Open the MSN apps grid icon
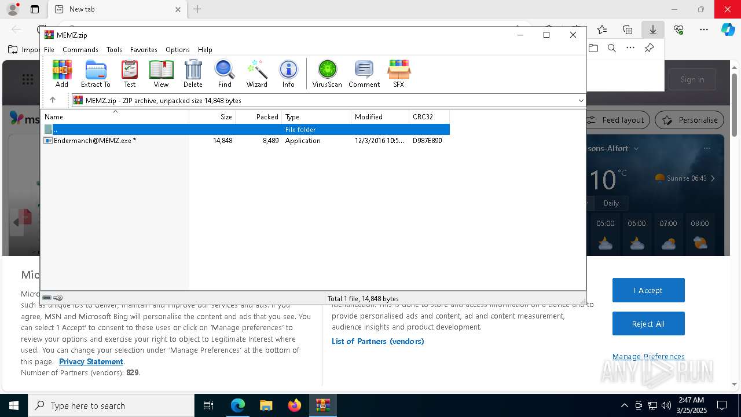The image size is (741, 417). point(27,79)
